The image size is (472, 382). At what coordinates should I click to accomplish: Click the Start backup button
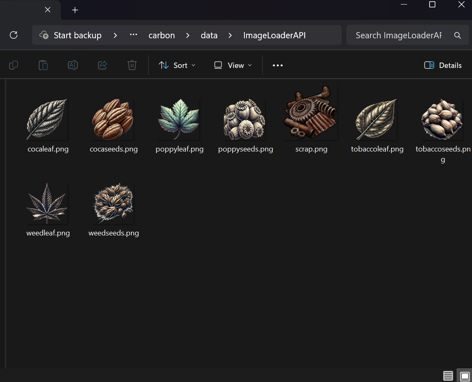click(71, 35)
